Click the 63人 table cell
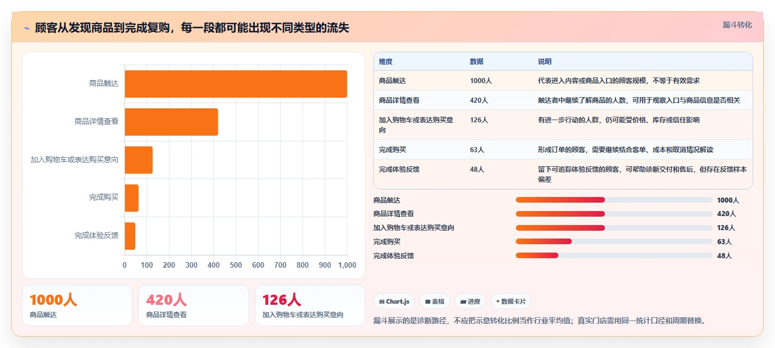 (x=477, y=150)
